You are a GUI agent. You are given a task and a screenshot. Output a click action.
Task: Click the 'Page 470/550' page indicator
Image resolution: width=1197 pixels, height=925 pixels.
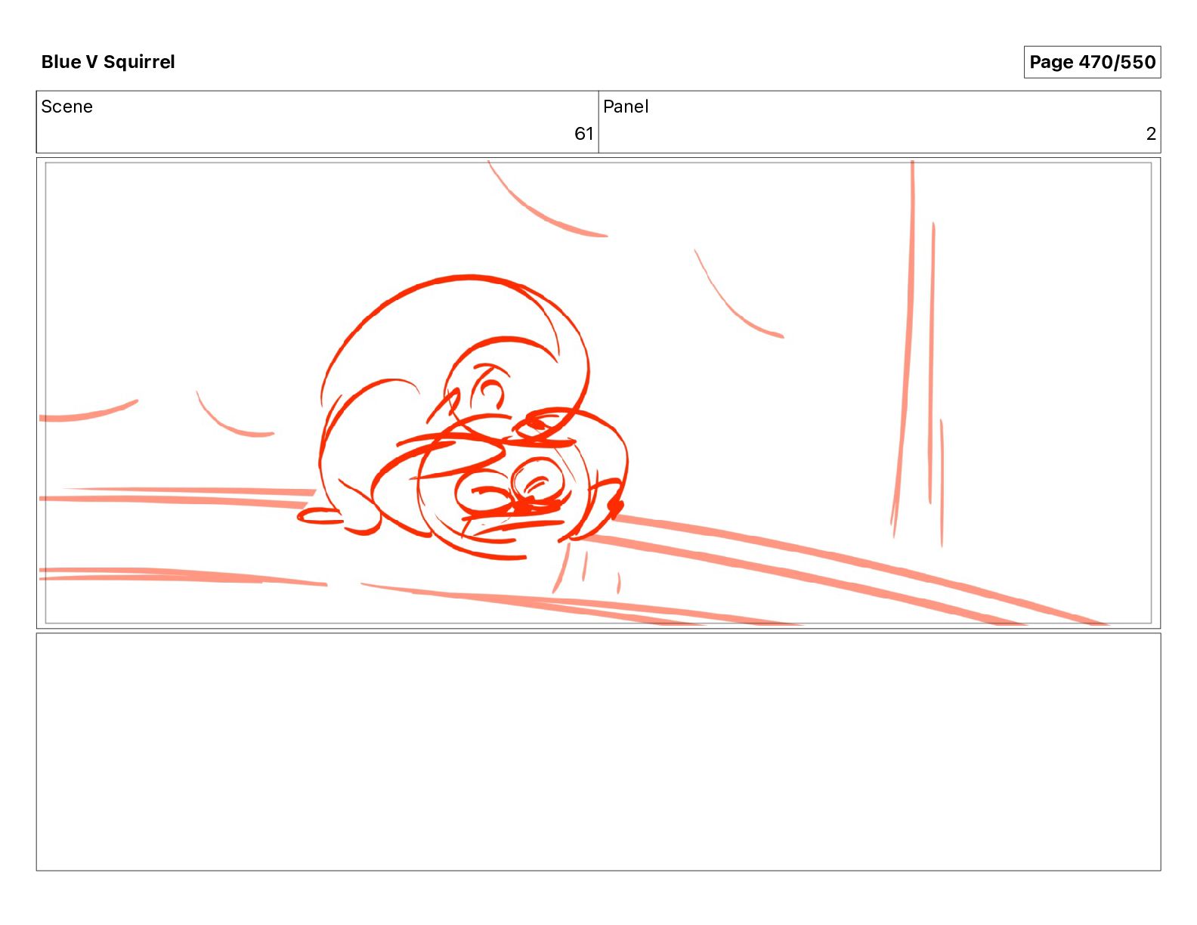click(1092, 62)
